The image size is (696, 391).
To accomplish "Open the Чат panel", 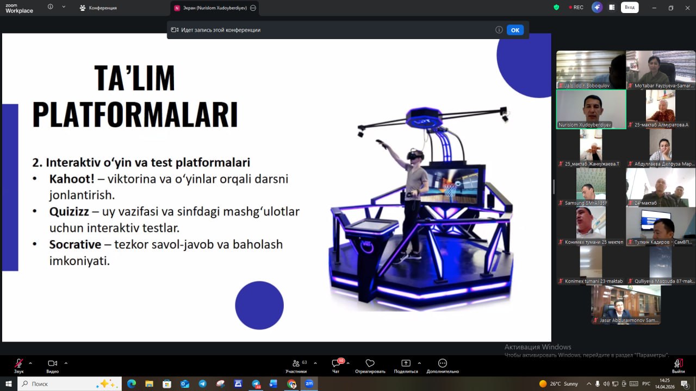I will point(335,364).
